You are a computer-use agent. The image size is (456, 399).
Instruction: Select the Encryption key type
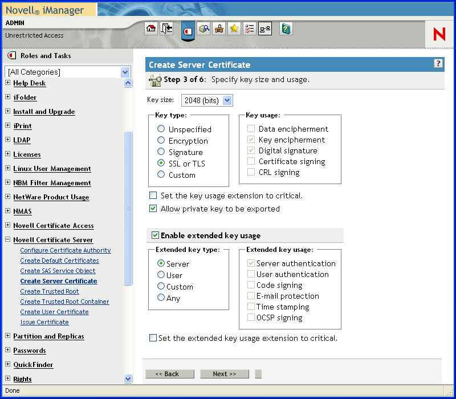tap(161, 140)
